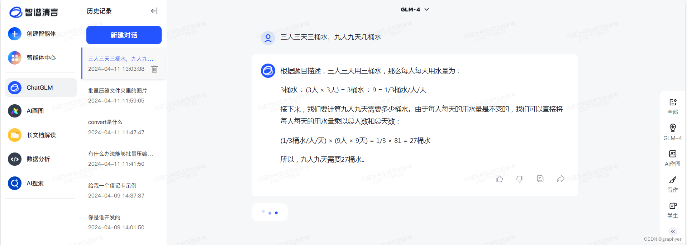
Task: Open the GLM-4 model dropdown
Action: coord(415,10)
